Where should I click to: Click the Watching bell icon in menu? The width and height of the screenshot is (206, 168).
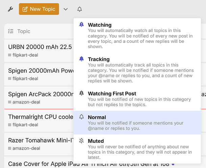point(81,25)
